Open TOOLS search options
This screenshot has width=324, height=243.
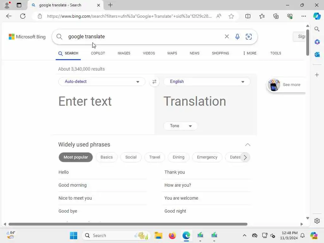[x=276, y=53]
